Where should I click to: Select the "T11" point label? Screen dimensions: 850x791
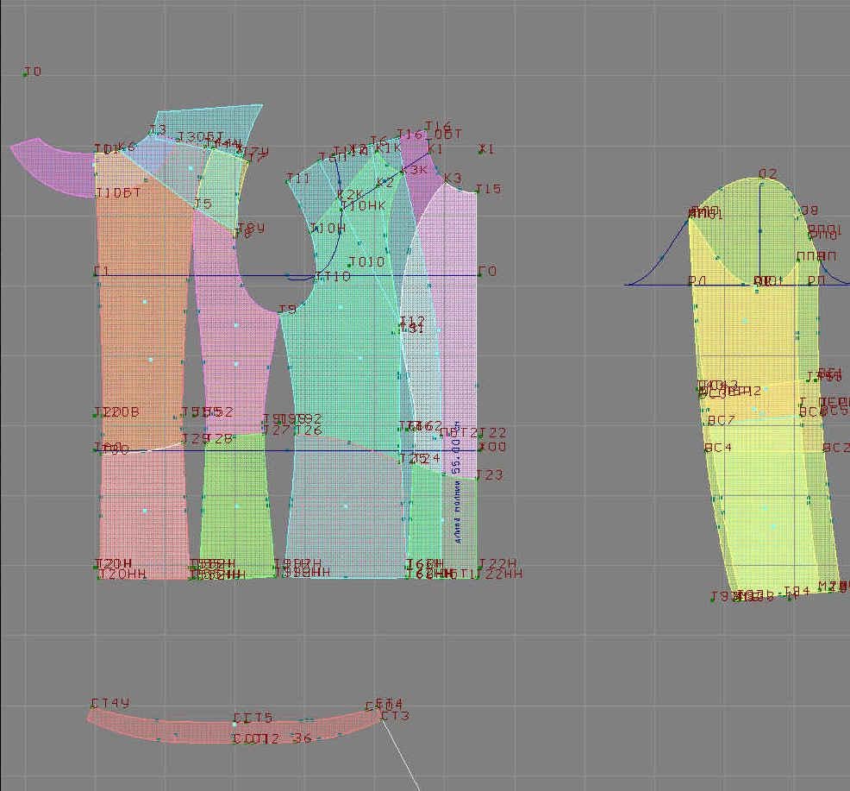298,178
